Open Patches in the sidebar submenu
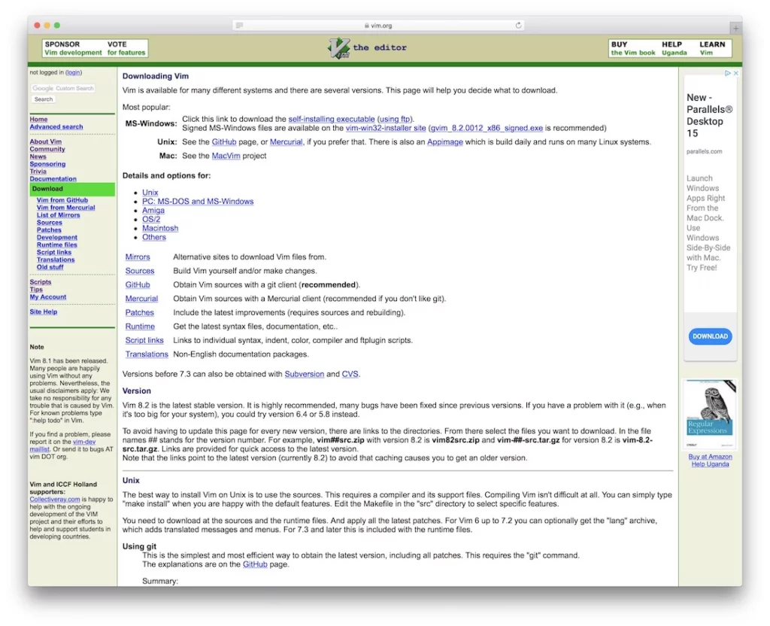The height and width of the screenshot is (626, 770). point(49,230)
